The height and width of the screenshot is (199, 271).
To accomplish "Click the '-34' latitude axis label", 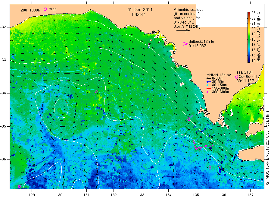I will [x=3, y=93].
